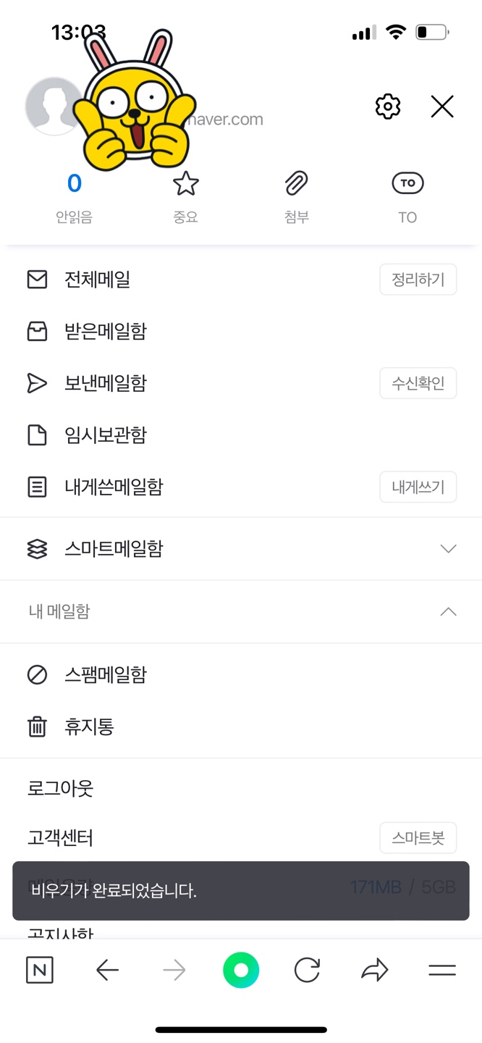This screenshot has height=1043, width=482.
Task: Tap the Naver N home icon
Action: click(x=40, y=971)
